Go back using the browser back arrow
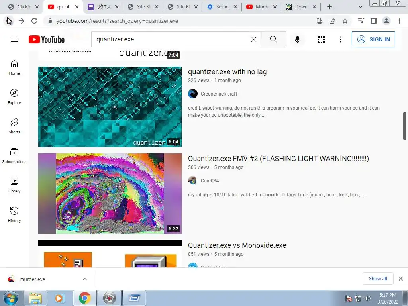Viewport: 408px width, 306px height. click(9, 21)
